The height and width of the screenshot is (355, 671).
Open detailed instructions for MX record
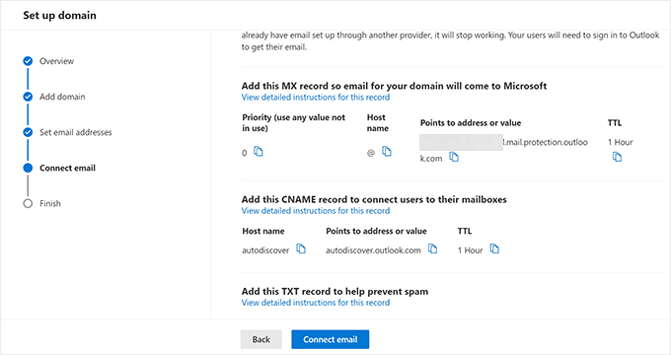[x=316, y=97]
